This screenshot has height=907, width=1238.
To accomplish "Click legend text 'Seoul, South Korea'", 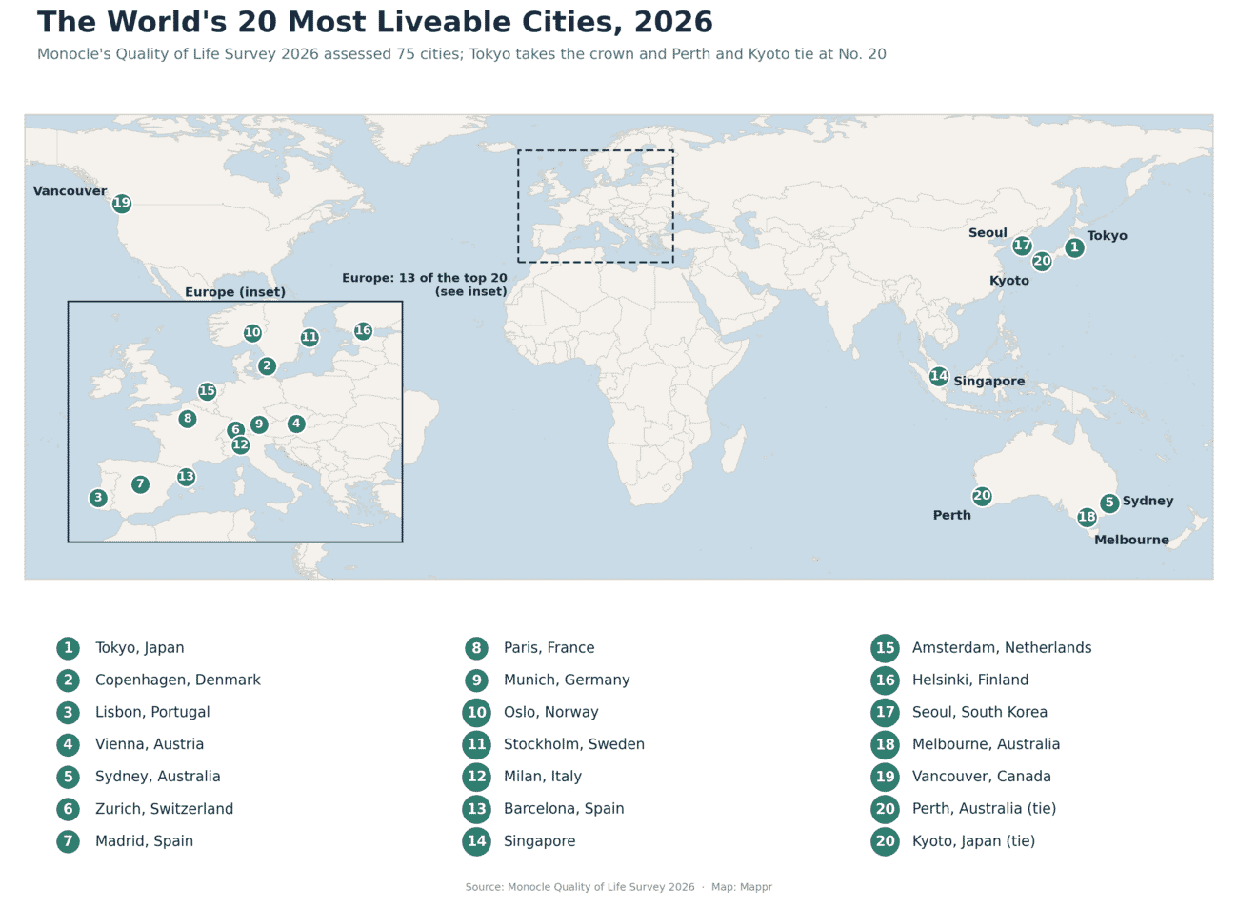I will [x=980, y=712].
